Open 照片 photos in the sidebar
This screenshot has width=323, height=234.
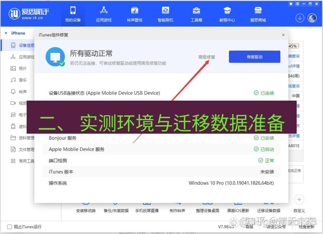(18, 69)
